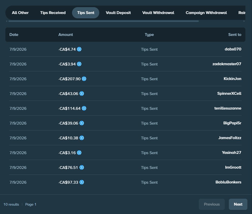This screenshot has height=214, width=252.
Task: Click date in the zadakmaster07 row
Action: click(x=18, y=64)
